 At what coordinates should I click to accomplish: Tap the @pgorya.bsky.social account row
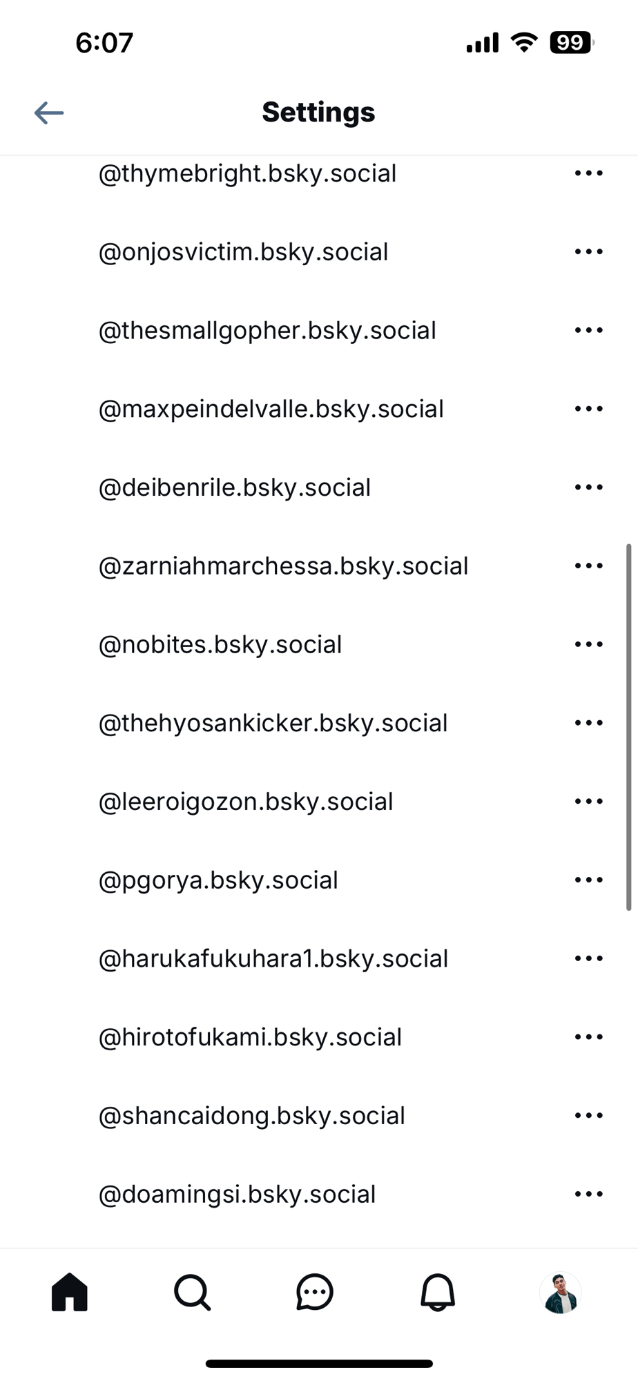tap(218, 880)
